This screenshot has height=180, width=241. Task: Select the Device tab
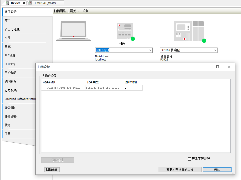[16, 3]
